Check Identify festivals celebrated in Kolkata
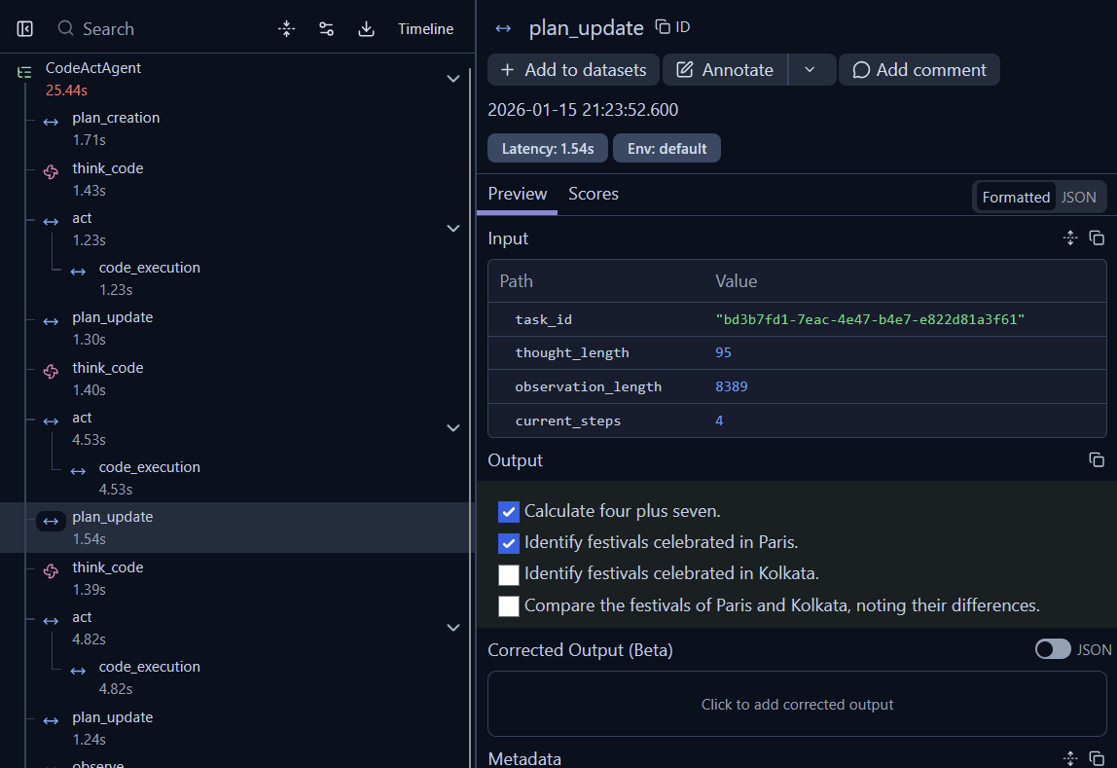Viewport: 1117px width, 768px height. pos(509,574)
